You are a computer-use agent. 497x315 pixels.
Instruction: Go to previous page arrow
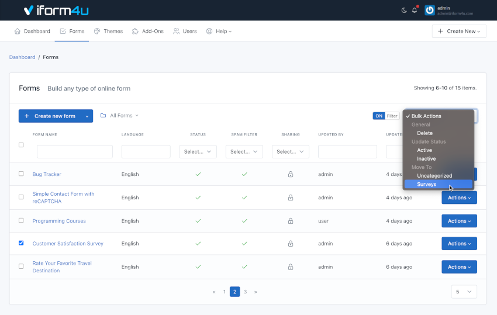(214, 292)
